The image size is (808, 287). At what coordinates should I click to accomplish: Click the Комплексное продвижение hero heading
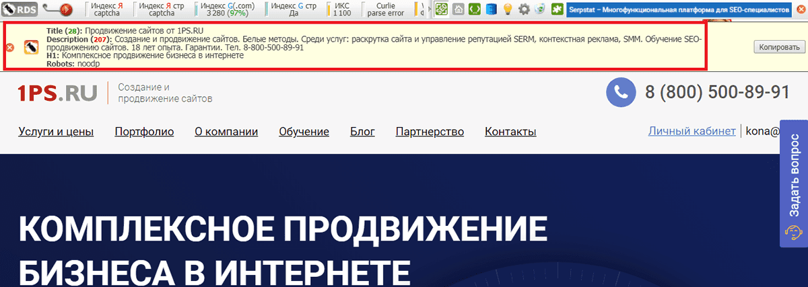(283, 251)
